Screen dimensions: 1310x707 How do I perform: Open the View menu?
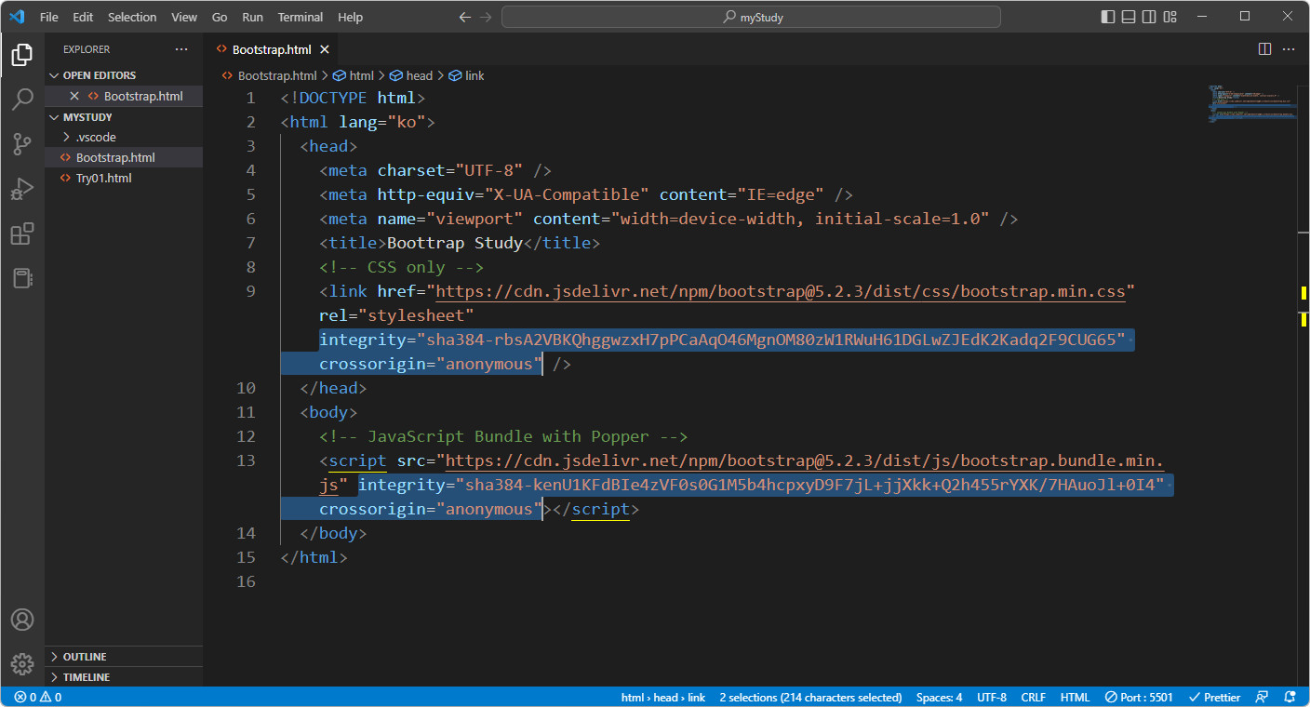click(184, 17)
